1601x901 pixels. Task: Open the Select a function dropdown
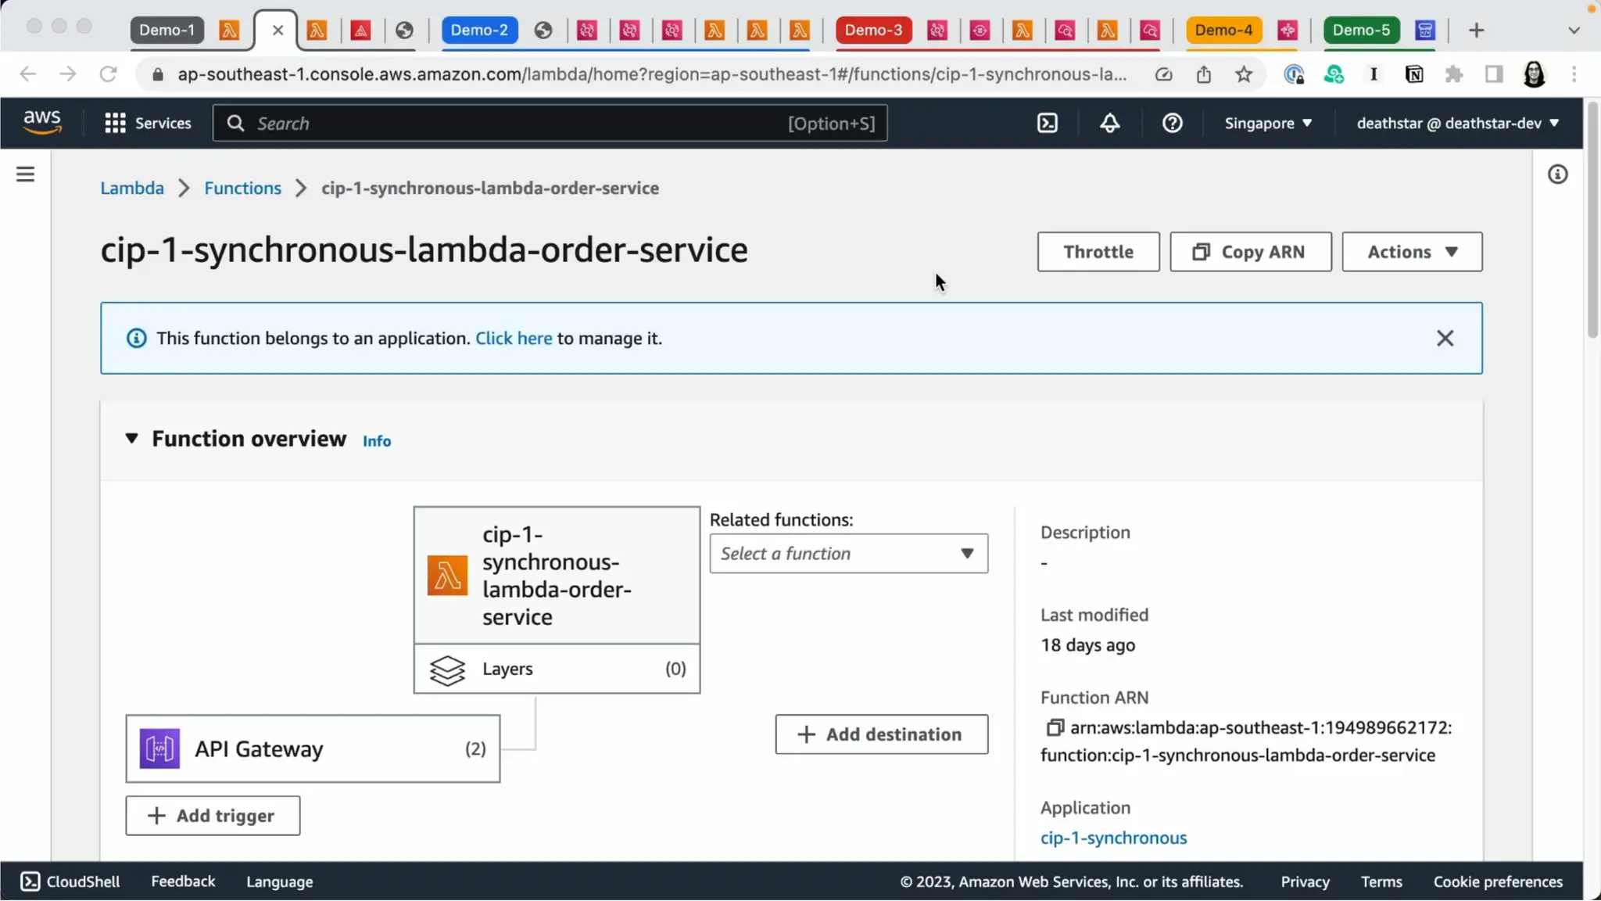tap(848, 554)
